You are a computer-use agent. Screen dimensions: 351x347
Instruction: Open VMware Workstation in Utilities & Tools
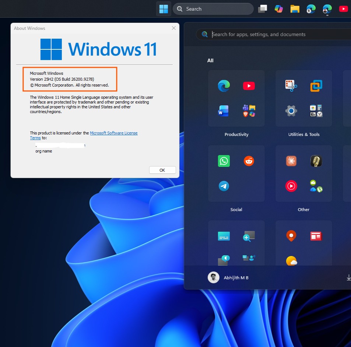pos(316,86)
